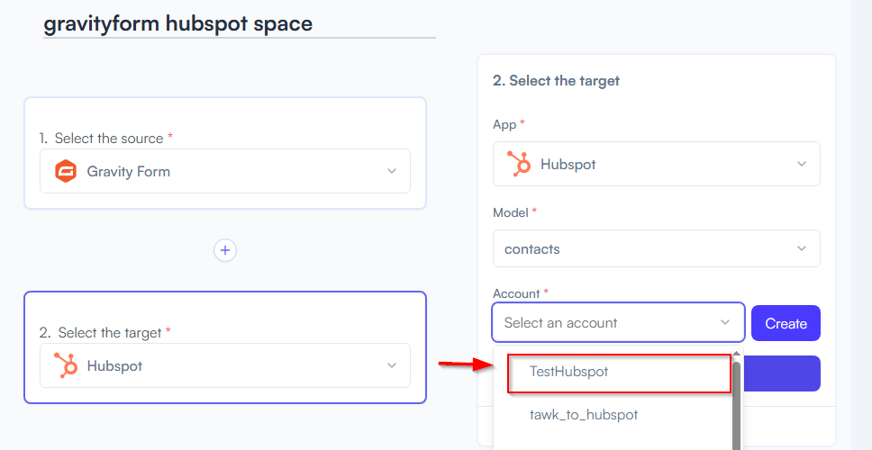Screen dimensions: 872x450
Task: Open the App Hubspot dropdown
Action: 656,164
